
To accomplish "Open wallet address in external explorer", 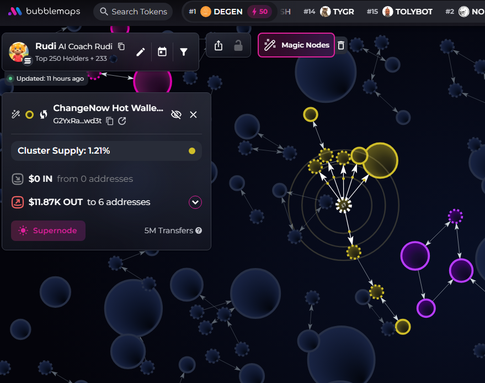I will (122, 121).
